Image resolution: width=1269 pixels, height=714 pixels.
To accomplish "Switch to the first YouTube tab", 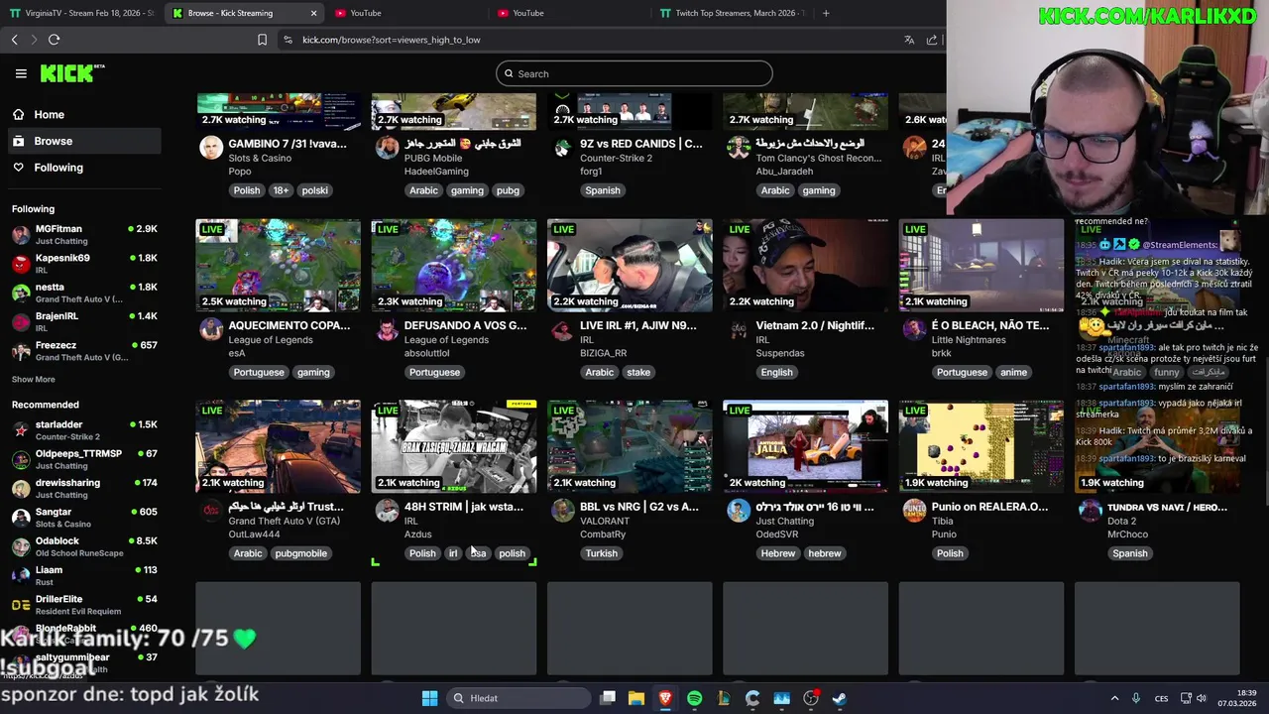I will (x=405, y=13).
